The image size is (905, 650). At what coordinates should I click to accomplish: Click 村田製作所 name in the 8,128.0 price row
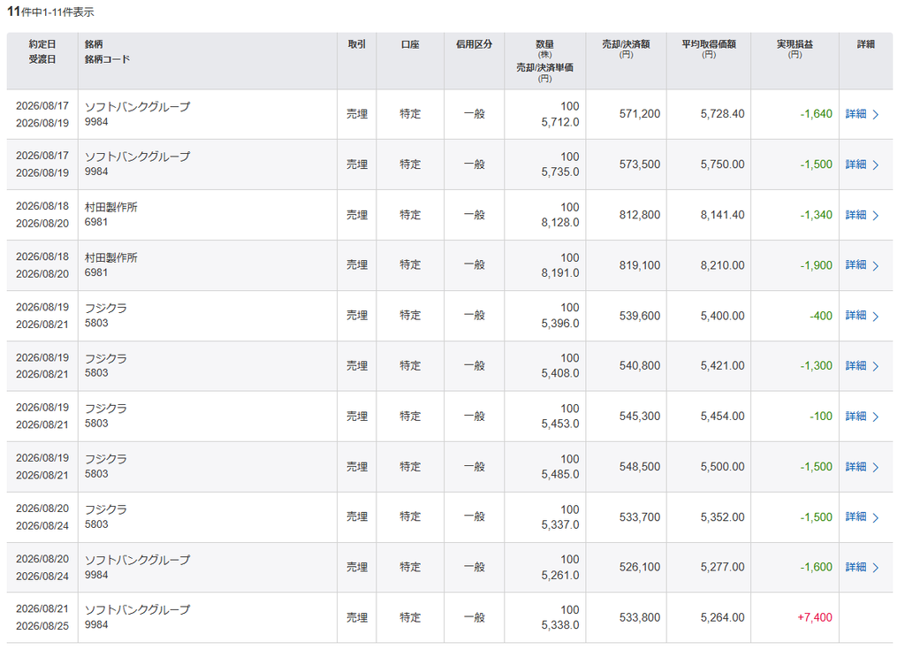110,207
